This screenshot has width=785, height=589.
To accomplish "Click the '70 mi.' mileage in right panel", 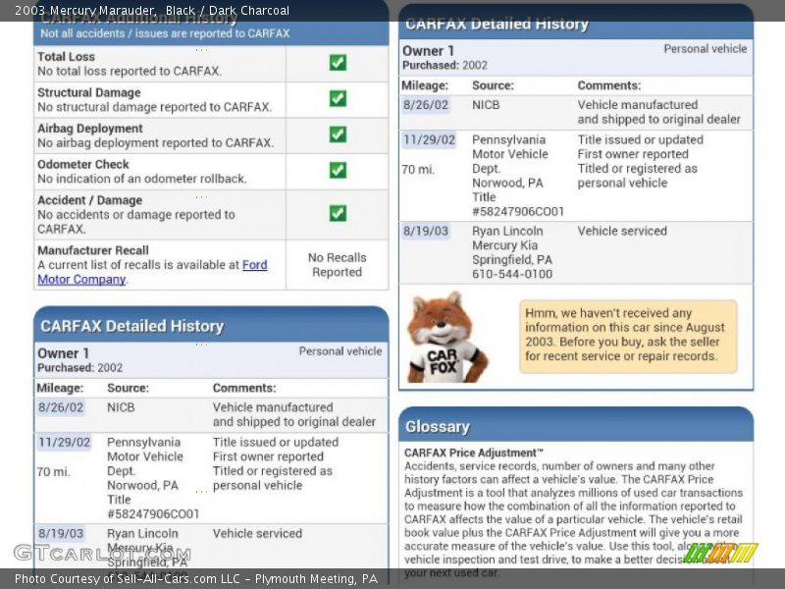I will 418,170.
